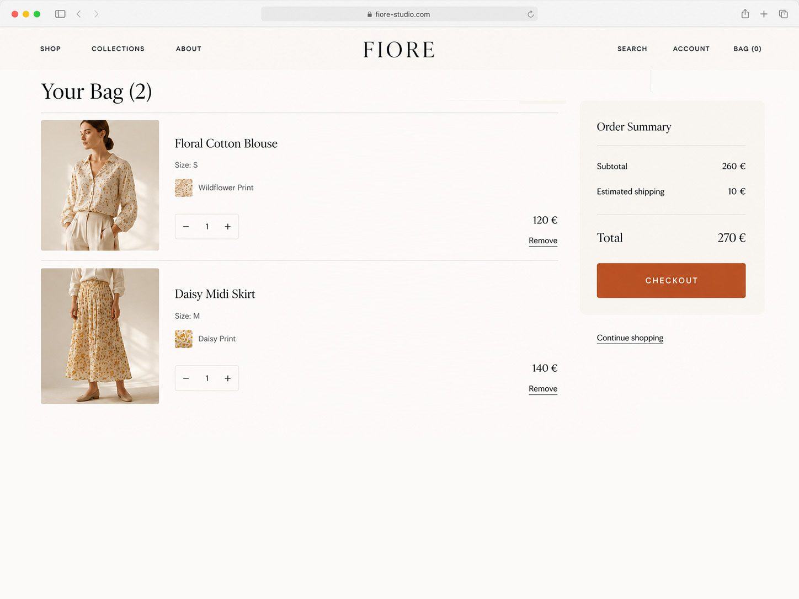Go to the About page
The width and height of the screenshot is (799, 599).
point(189,49)
